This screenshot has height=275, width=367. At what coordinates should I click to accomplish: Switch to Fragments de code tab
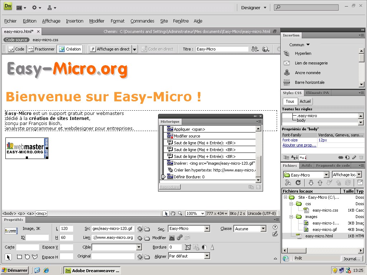coord(333,165)
